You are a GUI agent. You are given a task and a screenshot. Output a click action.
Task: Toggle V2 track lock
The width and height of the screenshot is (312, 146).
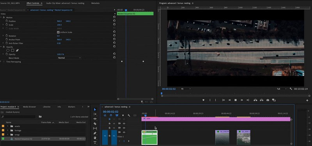pos(110,128)
